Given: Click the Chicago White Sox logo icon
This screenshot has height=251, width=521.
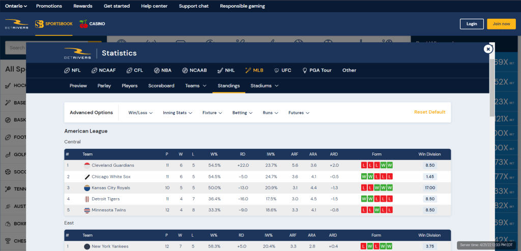Looking at the screenshot, I should click(x=87, y=177).
